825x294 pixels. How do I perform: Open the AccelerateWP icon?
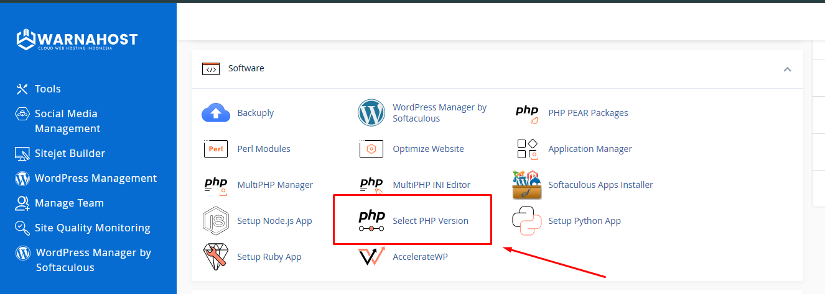click(x=371, y=257)
